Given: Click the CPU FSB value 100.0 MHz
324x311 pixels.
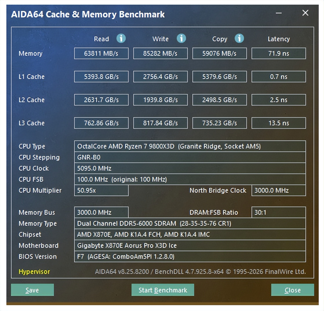Looking at the screenshot, I should 190,179.
